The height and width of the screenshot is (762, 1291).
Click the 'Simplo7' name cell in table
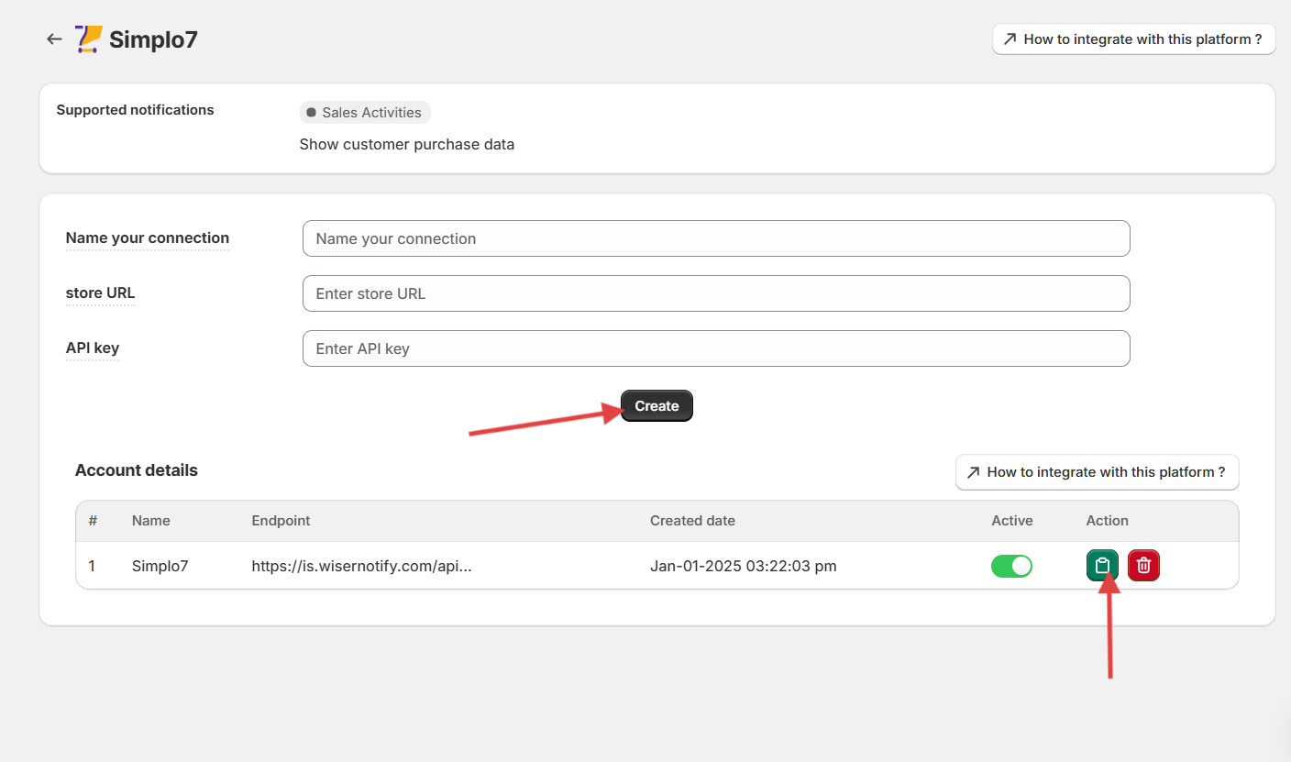[160, 566]
